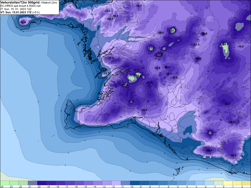The width and height of the screenshot is (251, 188).
Task: Click the 2 label in the legend scale
Action: [242, 186]
